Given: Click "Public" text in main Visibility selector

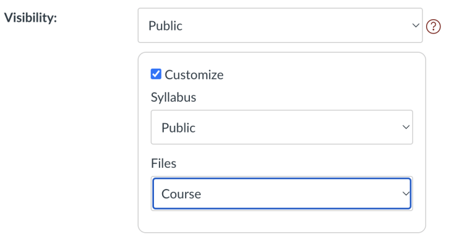Looking at the screenshot, I should (166, 25).
